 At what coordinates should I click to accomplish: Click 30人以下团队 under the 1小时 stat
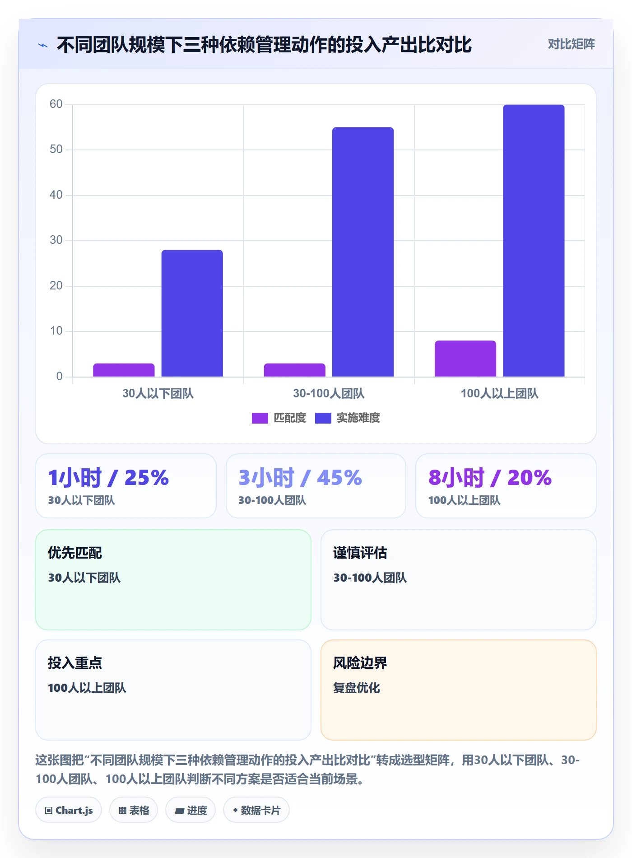click(82, 500)
